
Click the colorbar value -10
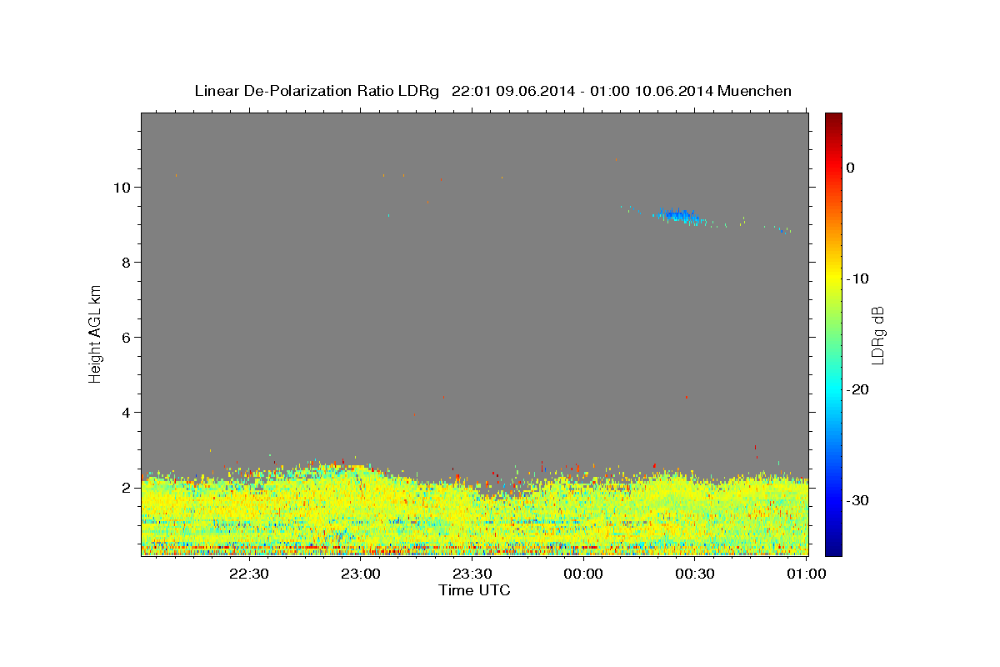pyautogui.click(x=857, y=278)
